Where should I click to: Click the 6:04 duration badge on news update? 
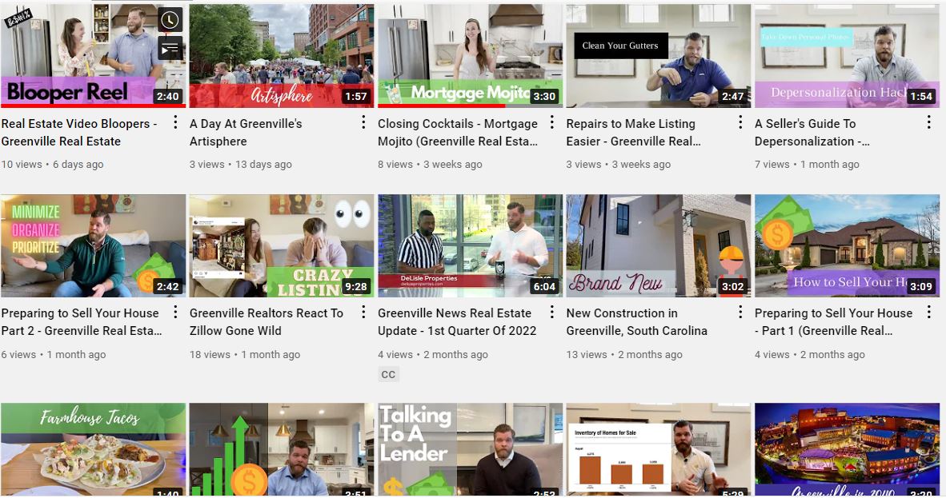click(544, 286)
